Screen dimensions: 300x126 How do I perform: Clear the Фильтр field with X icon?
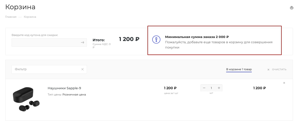point(82,69)
